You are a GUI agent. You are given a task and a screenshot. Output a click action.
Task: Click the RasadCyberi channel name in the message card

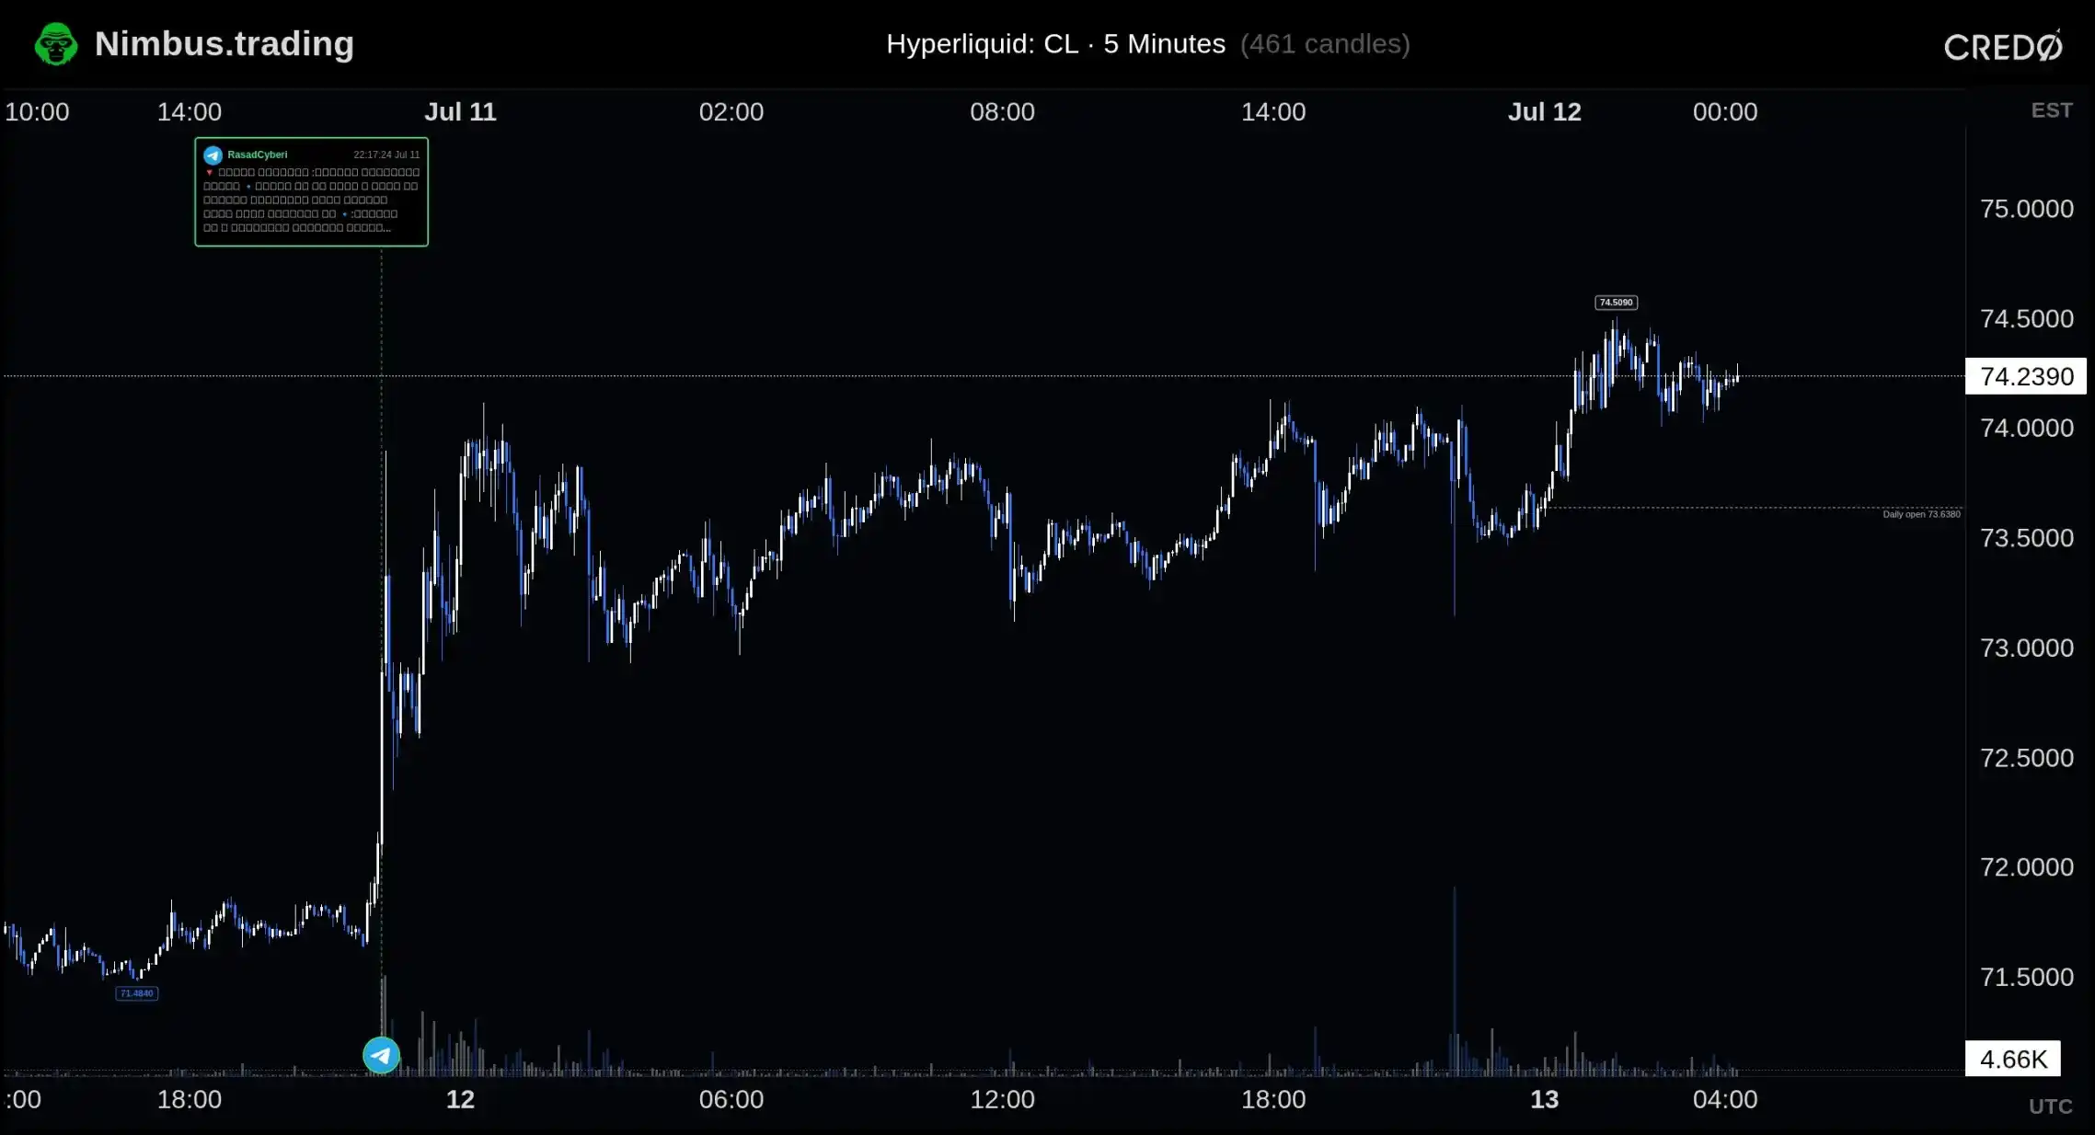coord(258,155)
